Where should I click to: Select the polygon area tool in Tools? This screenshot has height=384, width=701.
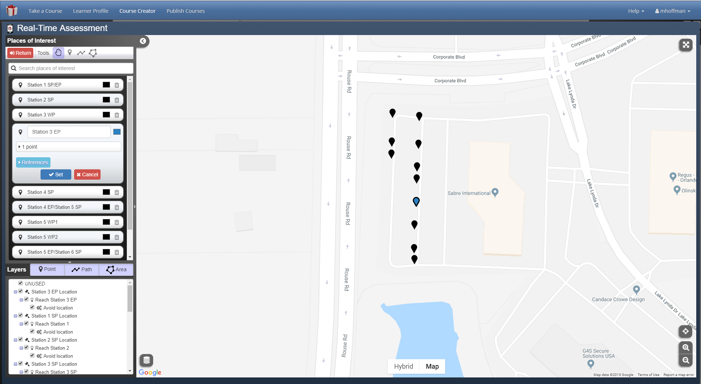(x=93, y=53)
